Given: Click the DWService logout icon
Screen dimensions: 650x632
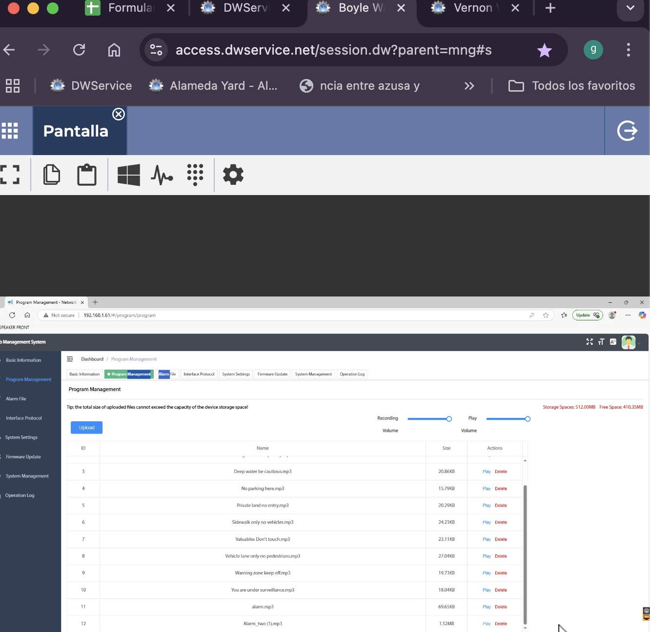Looking at the screenshot, I should pos(627,131).
